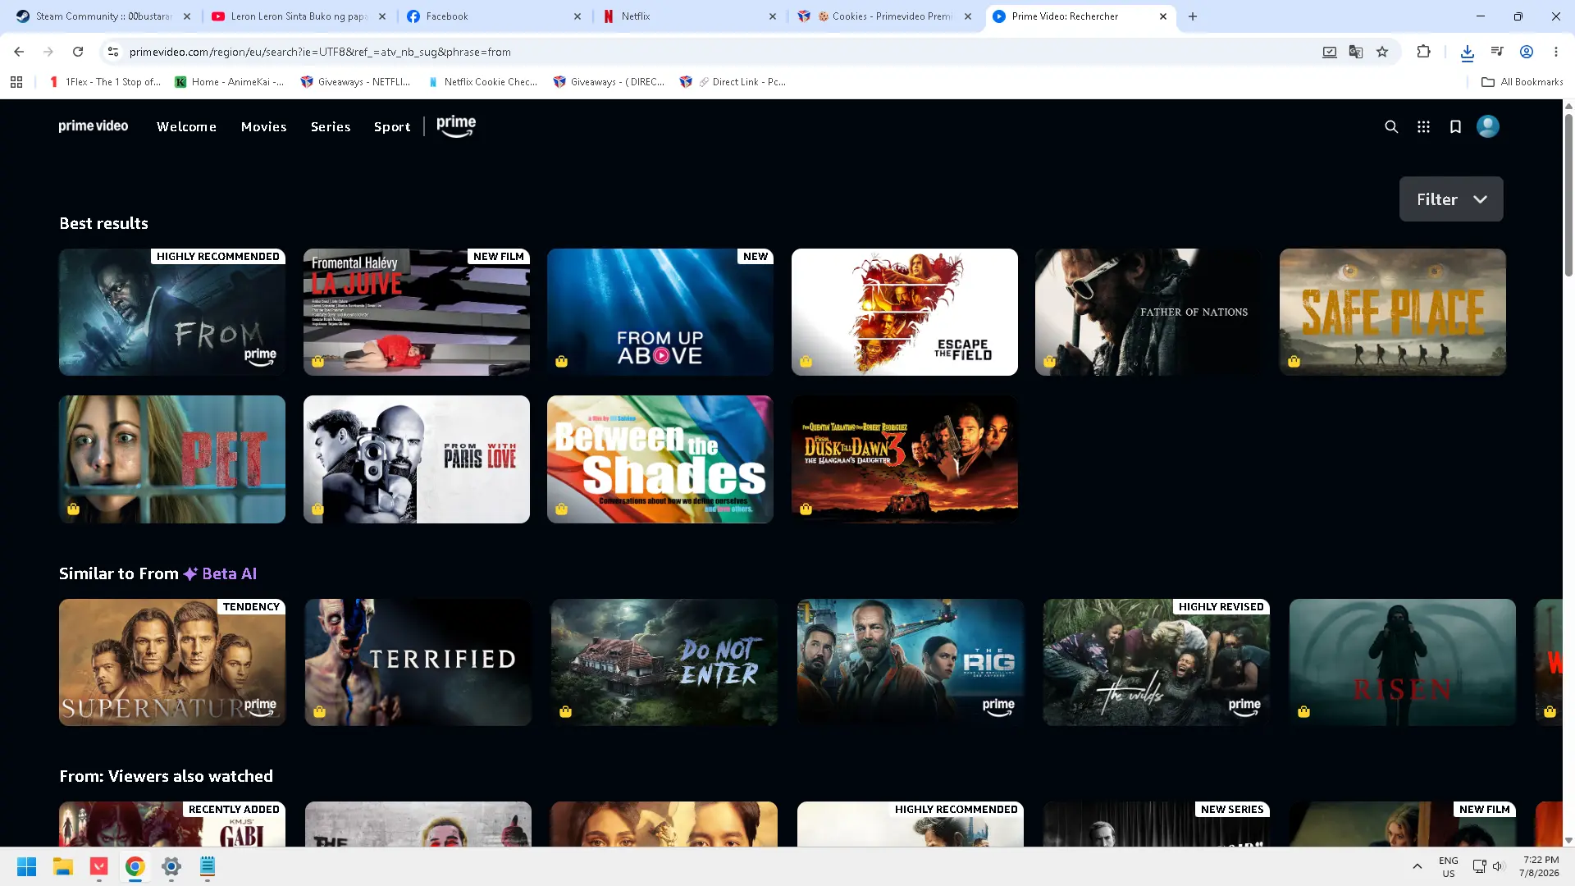
Task: Open Father of Nations thumbnail
Action: point(1148,313)
